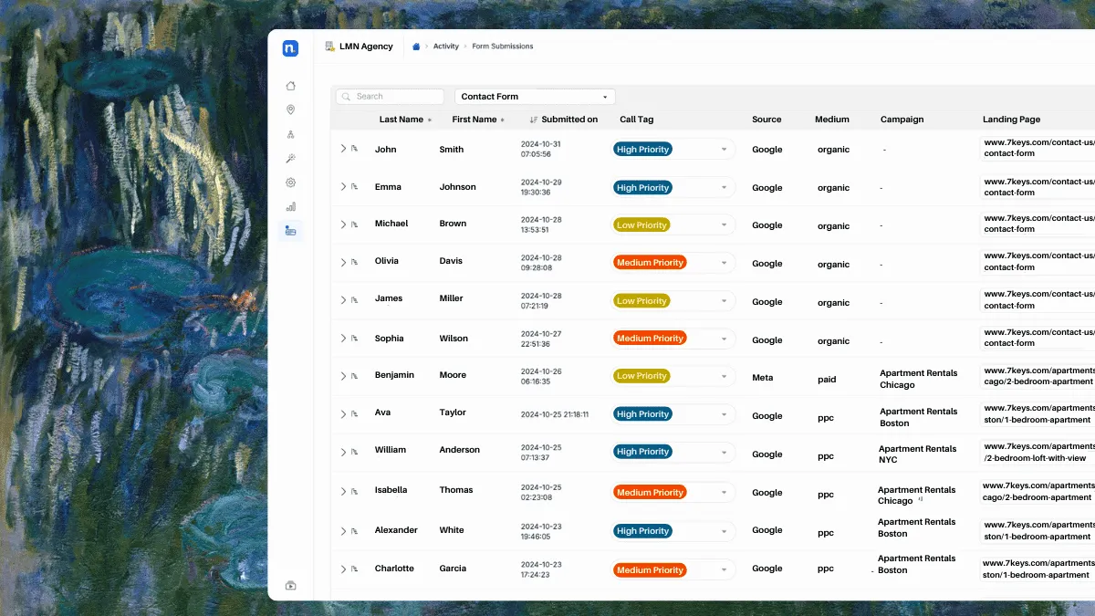Viewport: 1095px width, 616px height.
Task: Click the Call Tag column header
Action: point(637,120)
